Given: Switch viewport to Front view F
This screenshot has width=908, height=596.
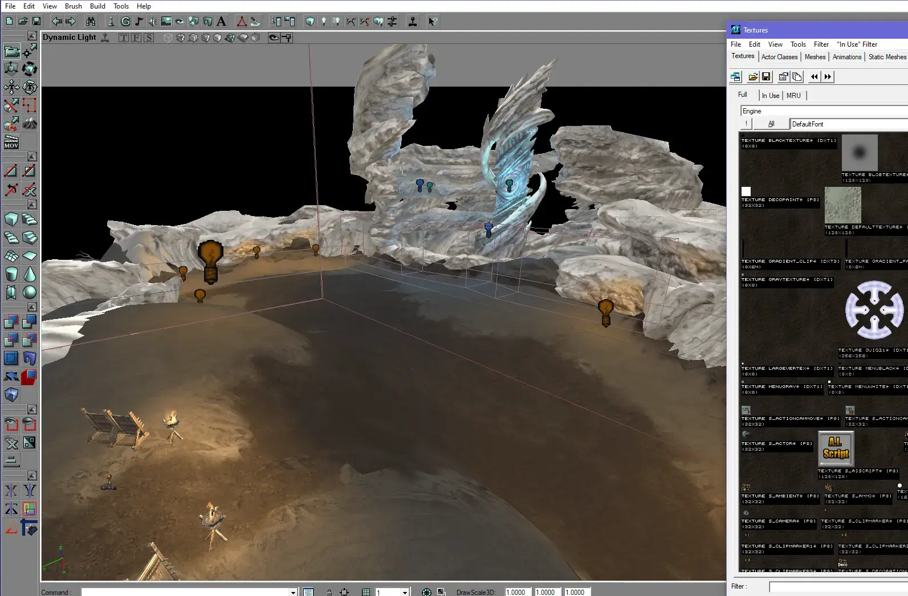Looking at the screenshot, I should pos(136,38).
